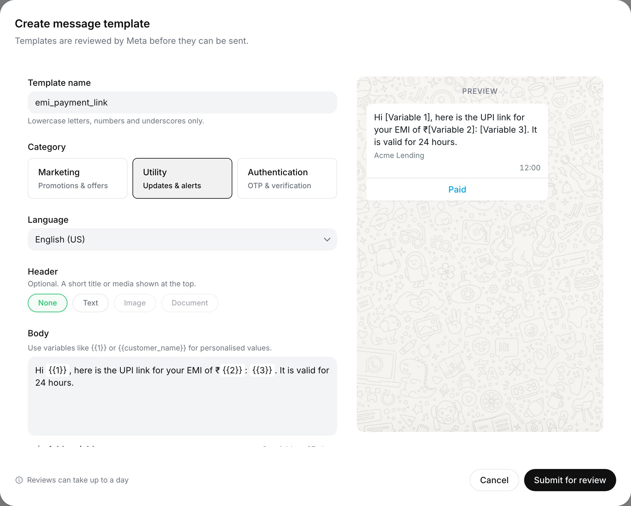Click the Body section label
This screenshot has height=506, width=631.
(x=38, y=333)
